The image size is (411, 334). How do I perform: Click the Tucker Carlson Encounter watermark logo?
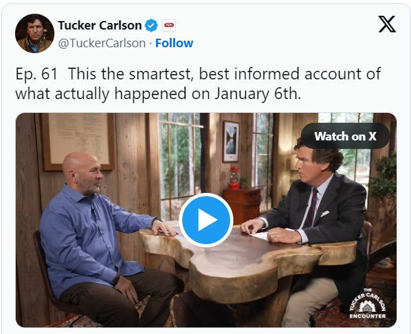coord(368,304)
